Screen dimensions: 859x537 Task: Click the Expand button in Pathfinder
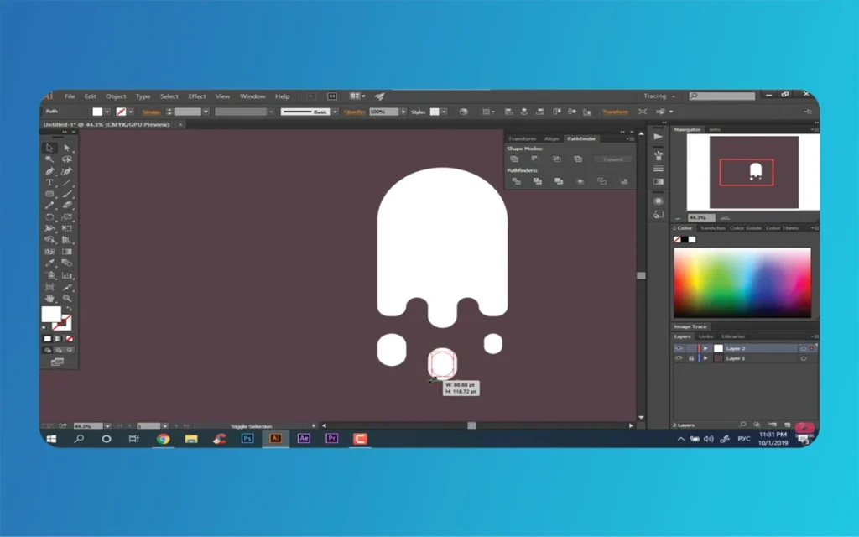click(x=613, y=159)
